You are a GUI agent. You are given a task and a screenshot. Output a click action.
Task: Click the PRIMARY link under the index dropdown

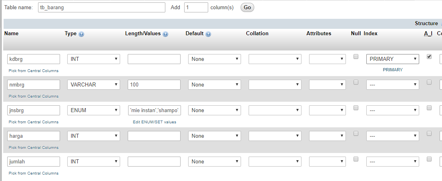pyautogui.click(x=392, y=70)
